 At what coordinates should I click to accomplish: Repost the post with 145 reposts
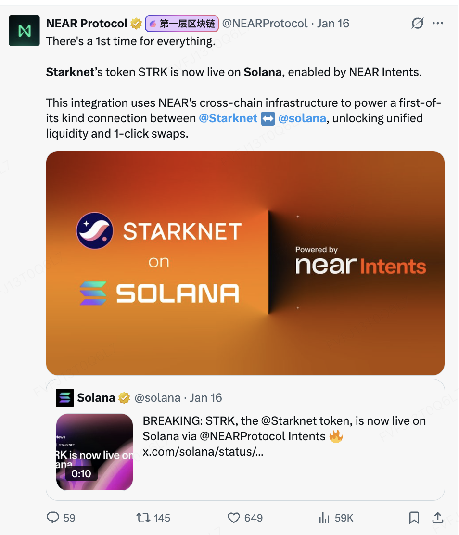[x=143, y=518]
